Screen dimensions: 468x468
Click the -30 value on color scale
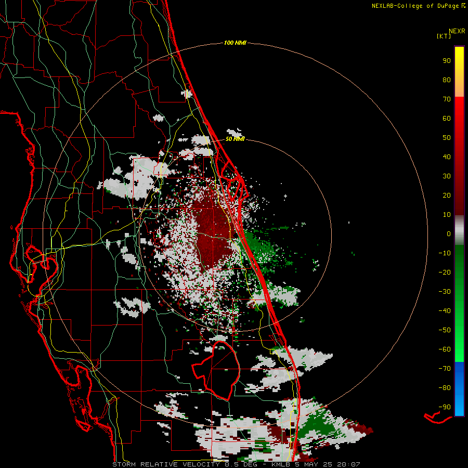[x=445, y=292]
